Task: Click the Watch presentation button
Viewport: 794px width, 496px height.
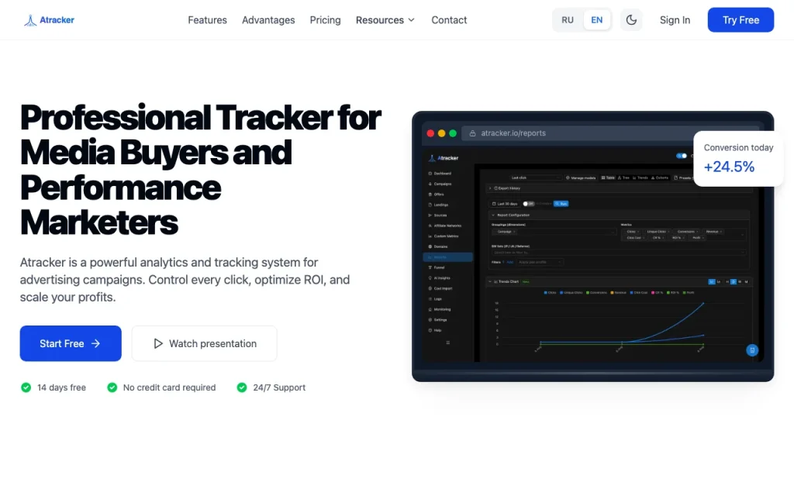Action: [204, 343]
